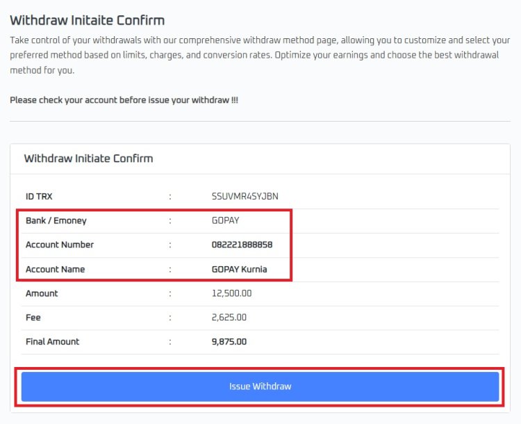Select account number 082221888858

click(x=242, y=245)
